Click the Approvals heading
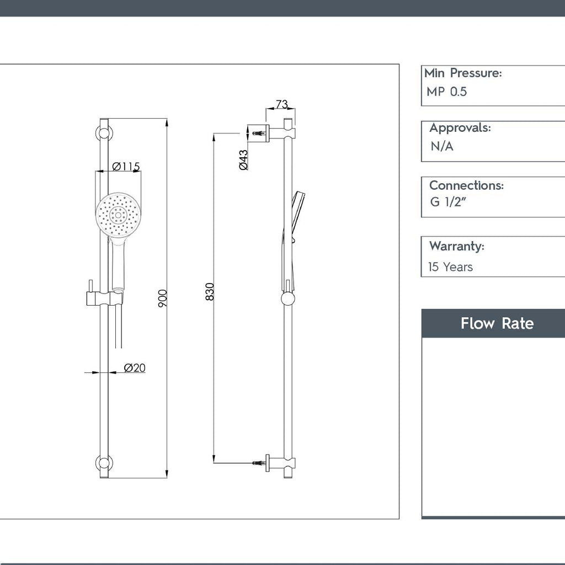 (x=460, y=127)
